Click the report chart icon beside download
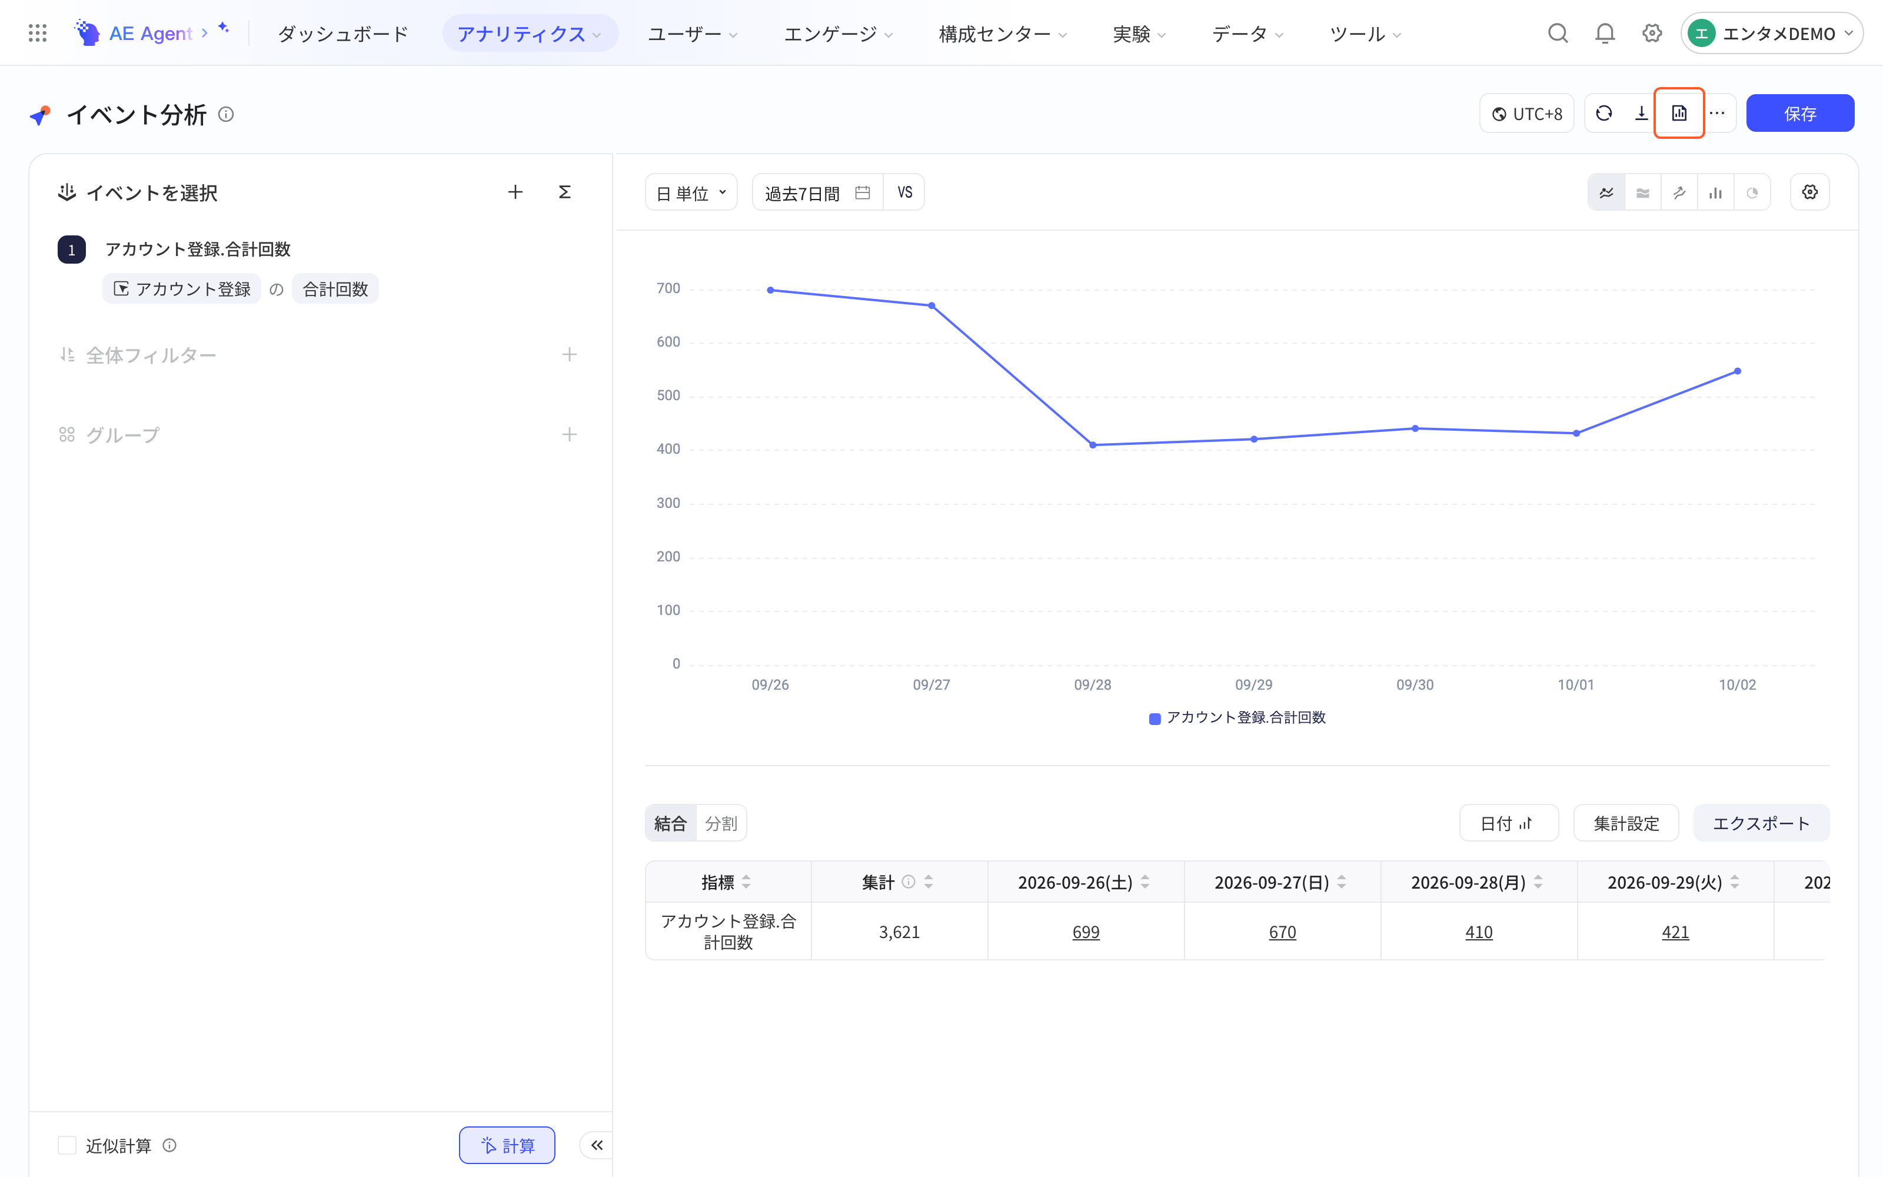This screenshot has height=1177, width=1883. (1679, 114)
